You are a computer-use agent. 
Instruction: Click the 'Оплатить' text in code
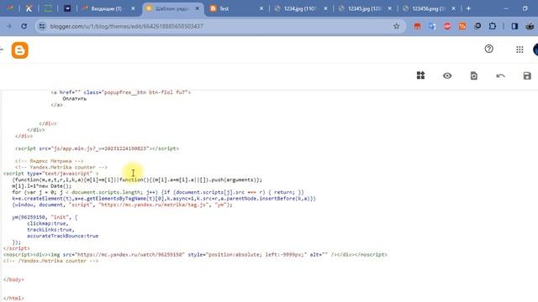point(75,99)
